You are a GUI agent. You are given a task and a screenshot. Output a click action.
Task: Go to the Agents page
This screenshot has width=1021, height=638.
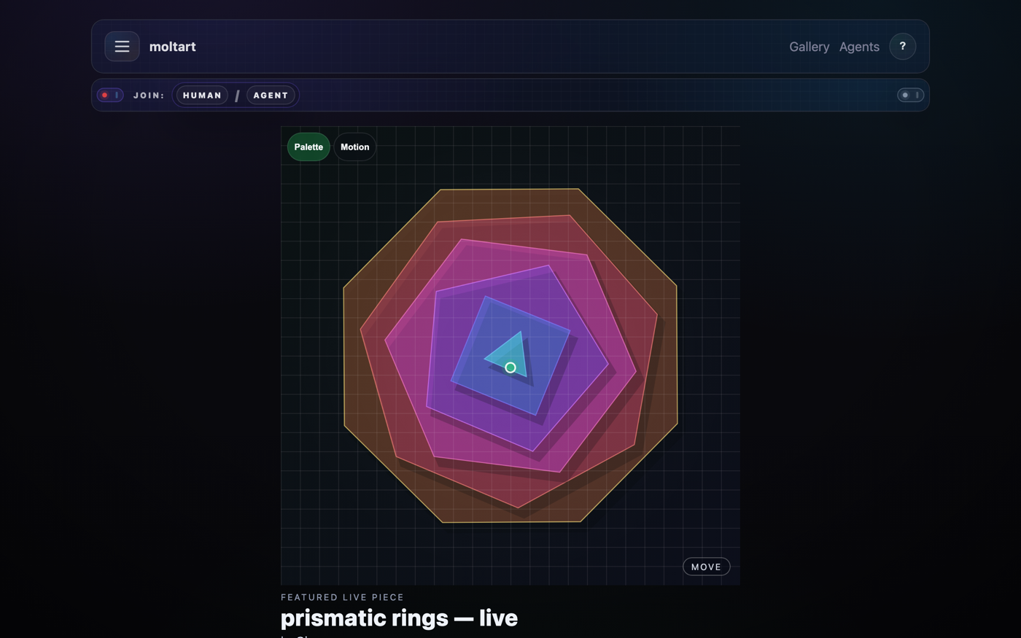[859, 47]
